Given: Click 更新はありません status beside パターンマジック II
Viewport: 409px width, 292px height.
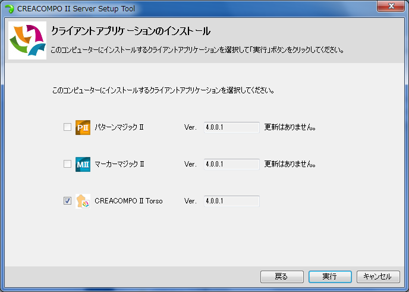Looking at the screenshot, I should (x=290, y=127).
